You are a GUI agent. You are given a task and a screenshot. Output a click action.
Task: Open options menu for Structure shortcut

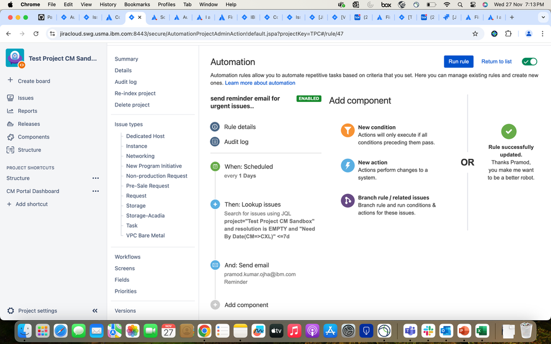[x=96, y=178]
